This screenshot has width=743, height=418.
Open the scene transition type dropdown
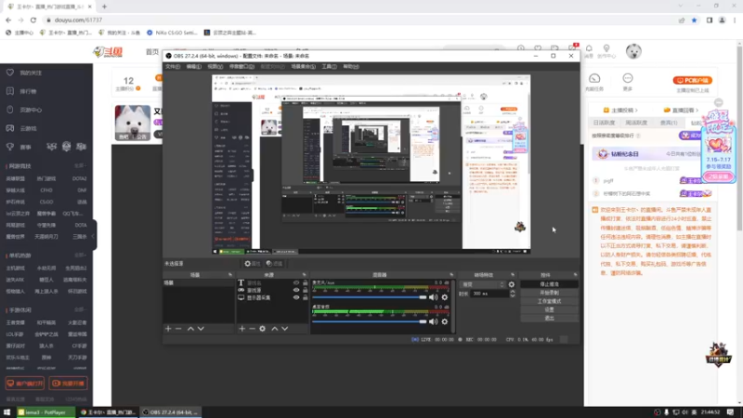point(483,284)
